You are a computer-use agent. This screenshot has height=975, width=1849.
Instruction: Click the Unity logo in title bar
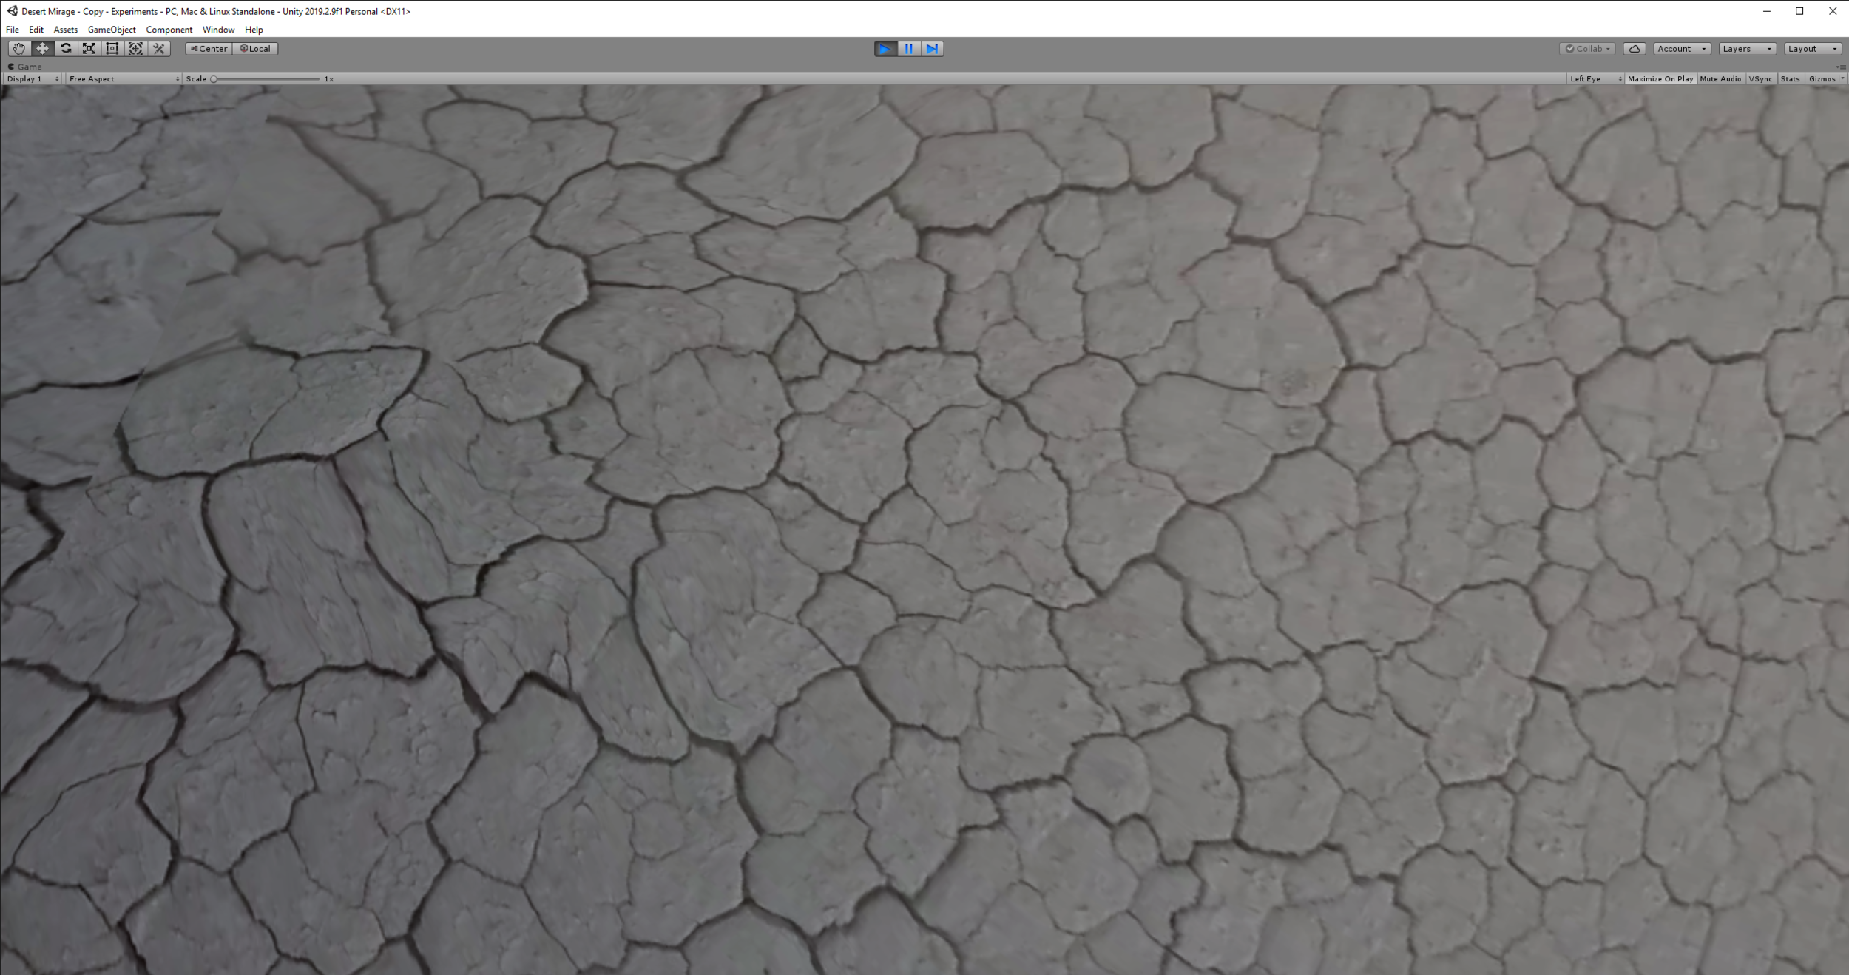(12, 11)
